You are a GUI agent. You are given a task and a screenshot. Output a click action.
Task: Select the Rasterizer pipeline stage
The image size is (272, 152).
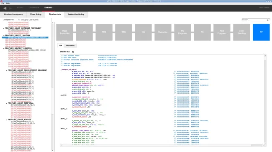point(163,32)
